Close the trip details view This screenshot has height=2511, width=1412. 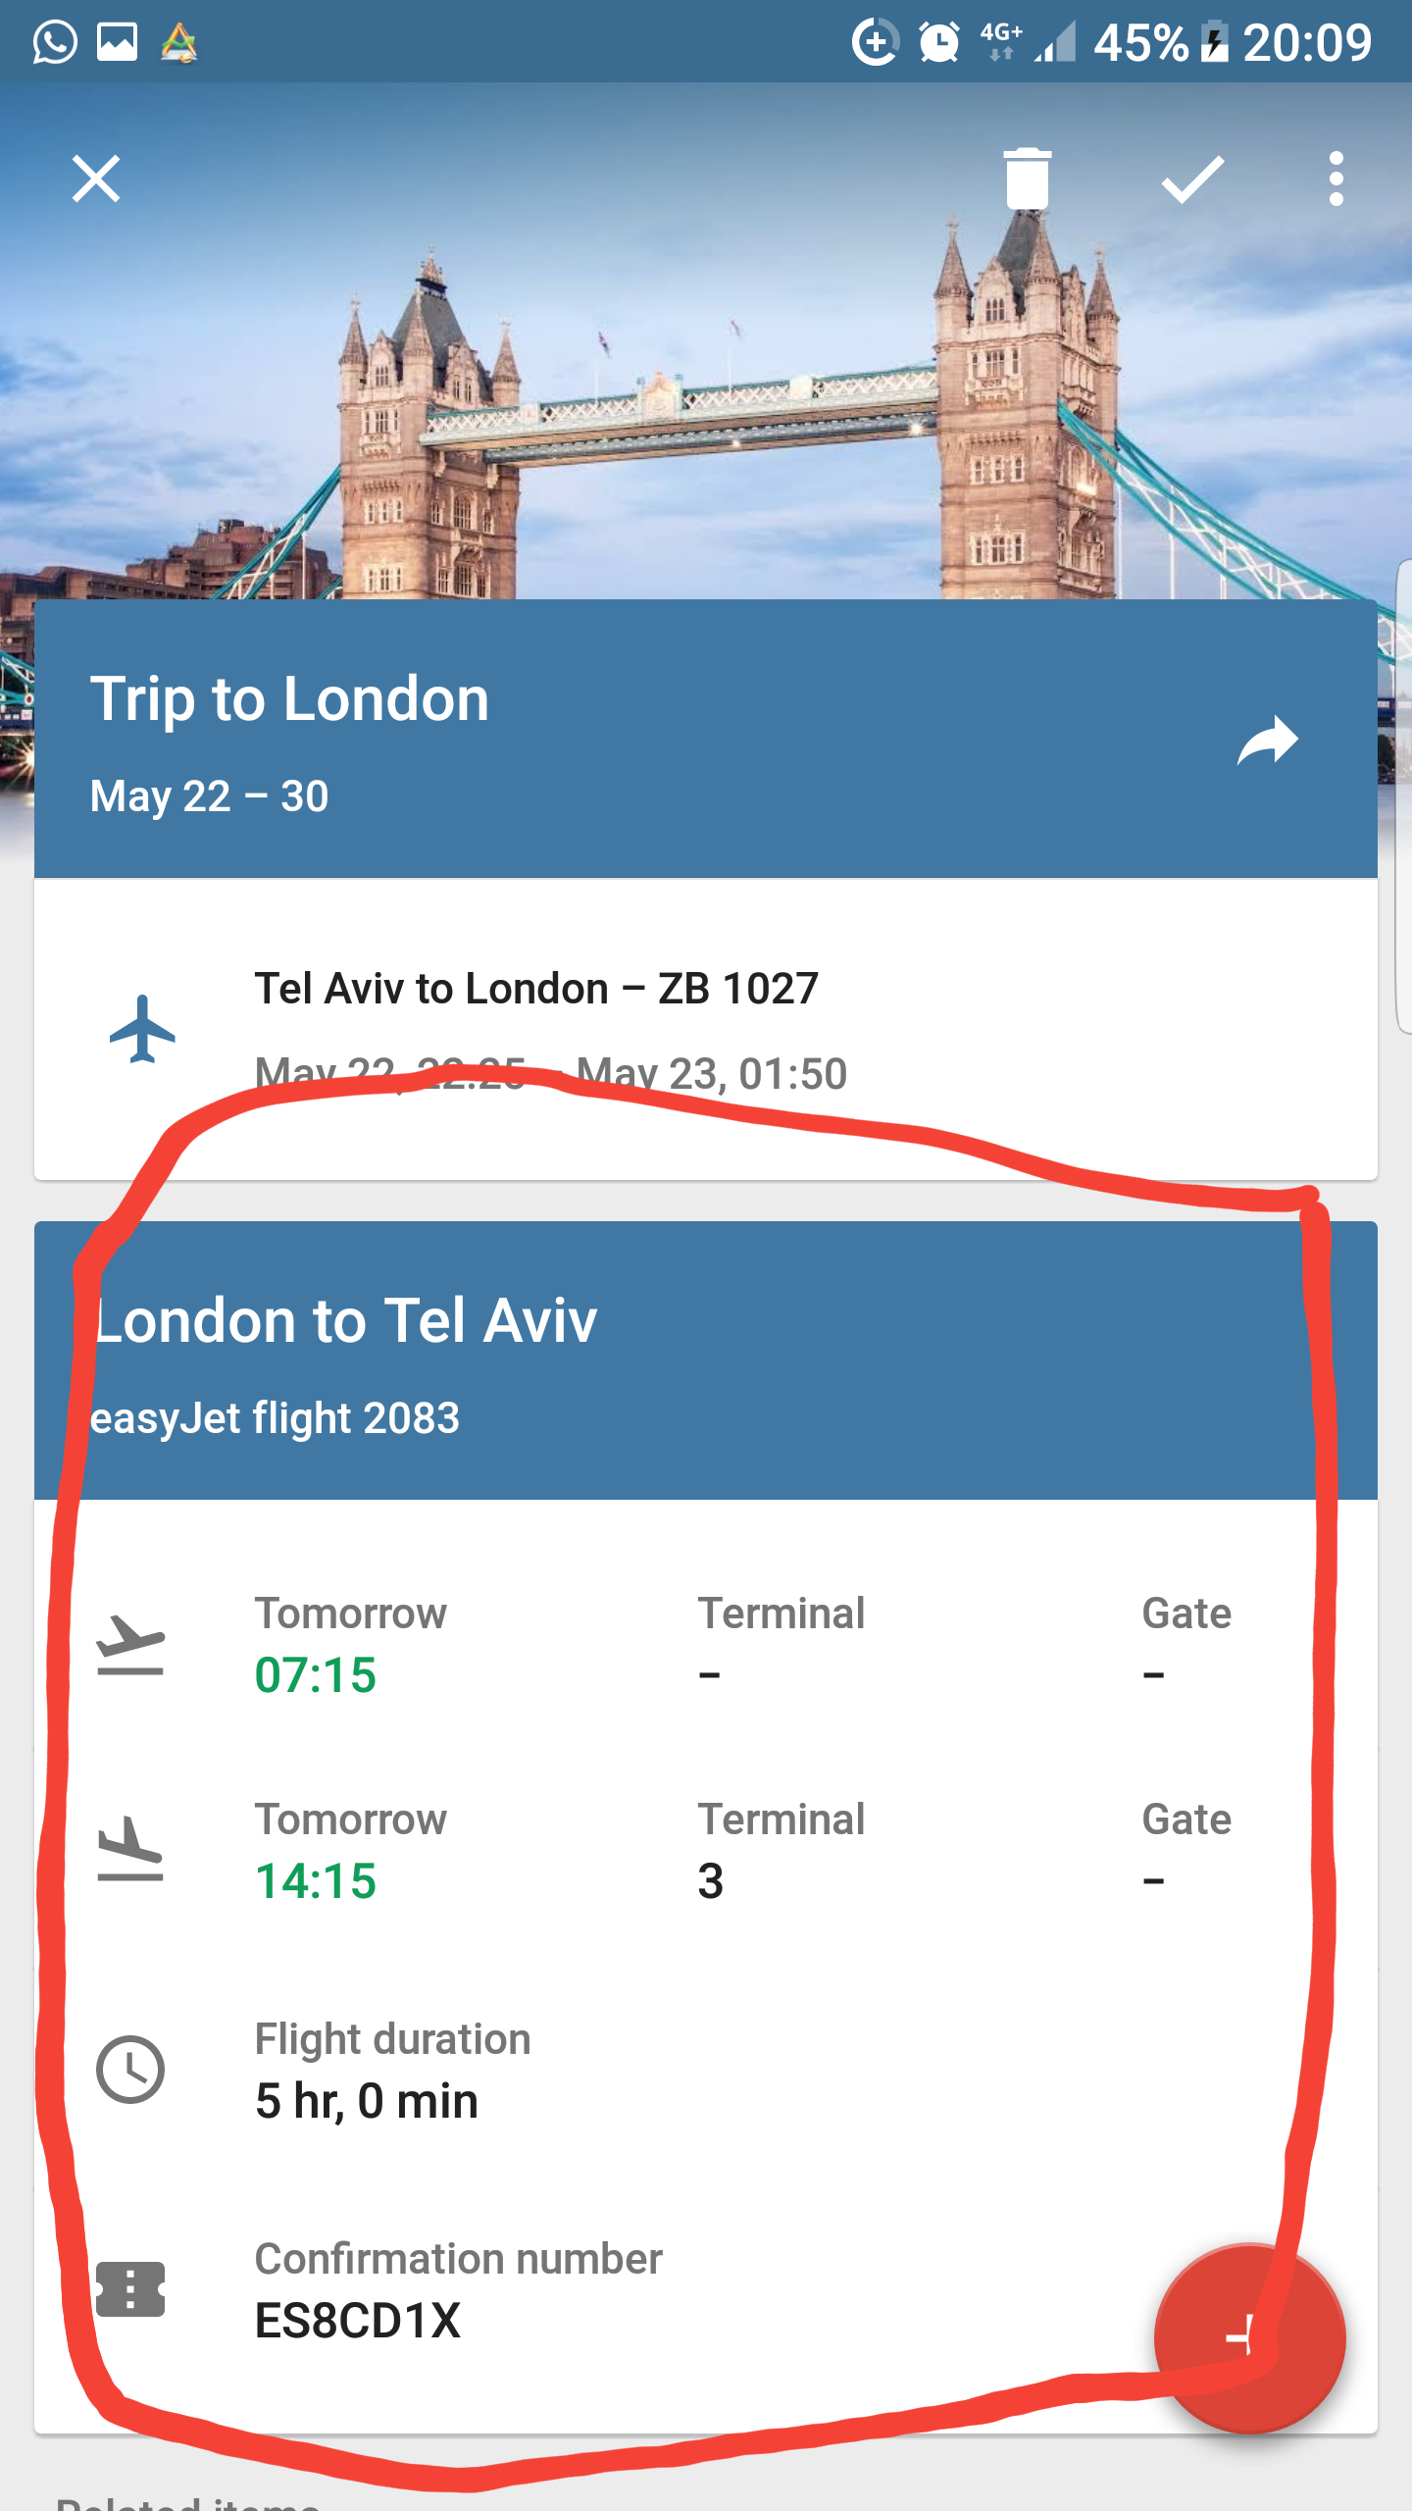[96, 179]
